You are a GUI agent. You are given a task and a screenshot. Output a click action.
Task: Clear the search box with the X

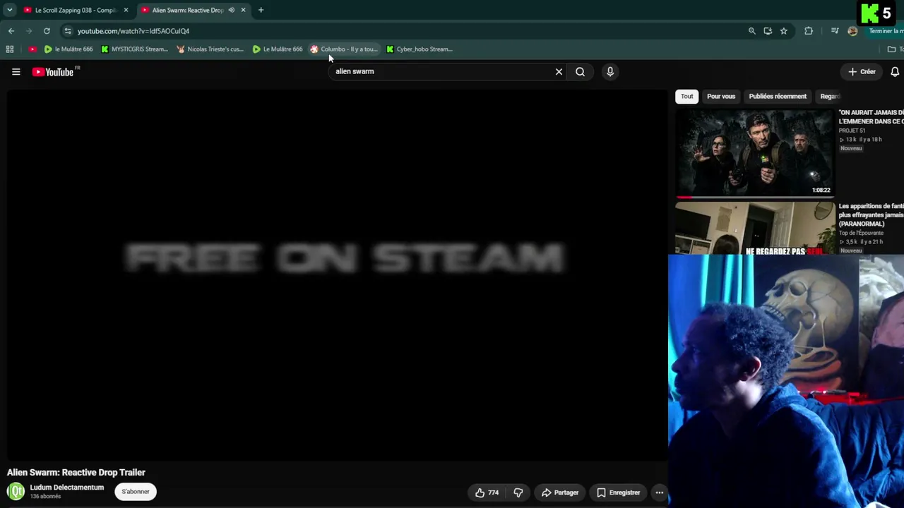pyautogui.click(x=559, y=71)
